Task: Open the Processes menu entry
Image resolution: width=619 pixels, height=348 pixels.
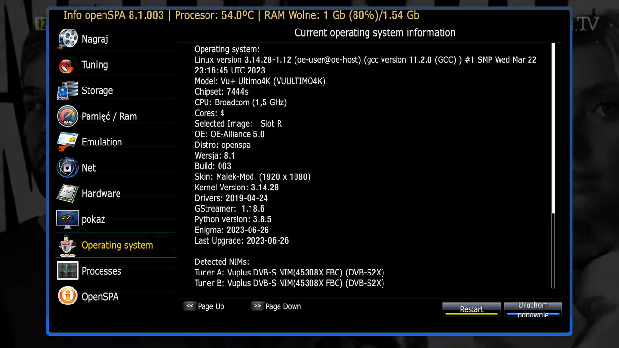Action: pyautogui.click(x=116, y=271)
